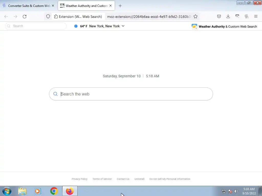Expand the New York location dropdown
The image size is (262, 196).
pyautogui.click(x=123, y=26)
